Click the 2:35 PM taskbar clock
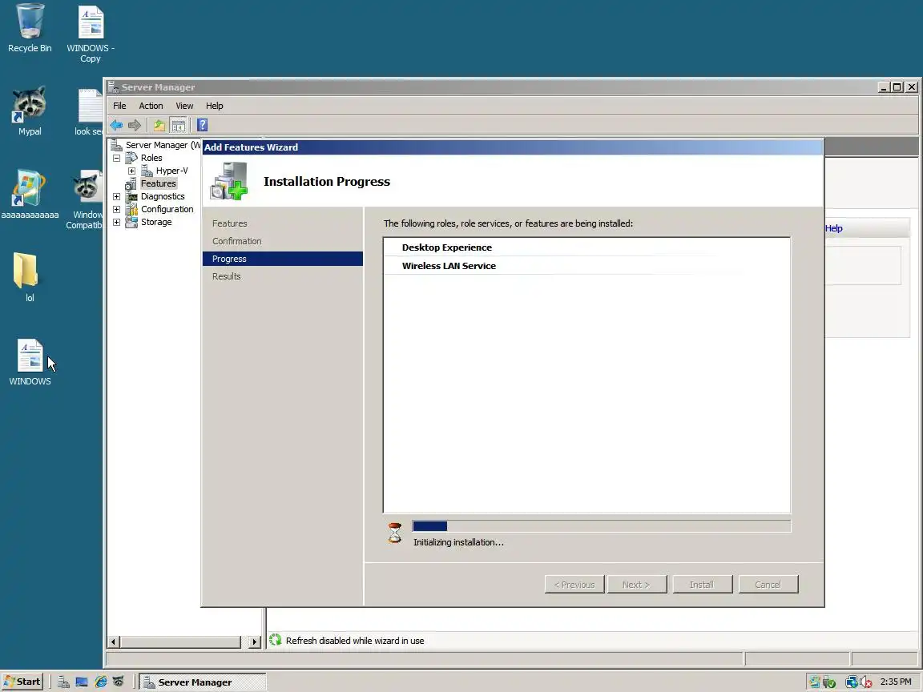This screenshot has width=923, height=692. click(x=896, y=682)
